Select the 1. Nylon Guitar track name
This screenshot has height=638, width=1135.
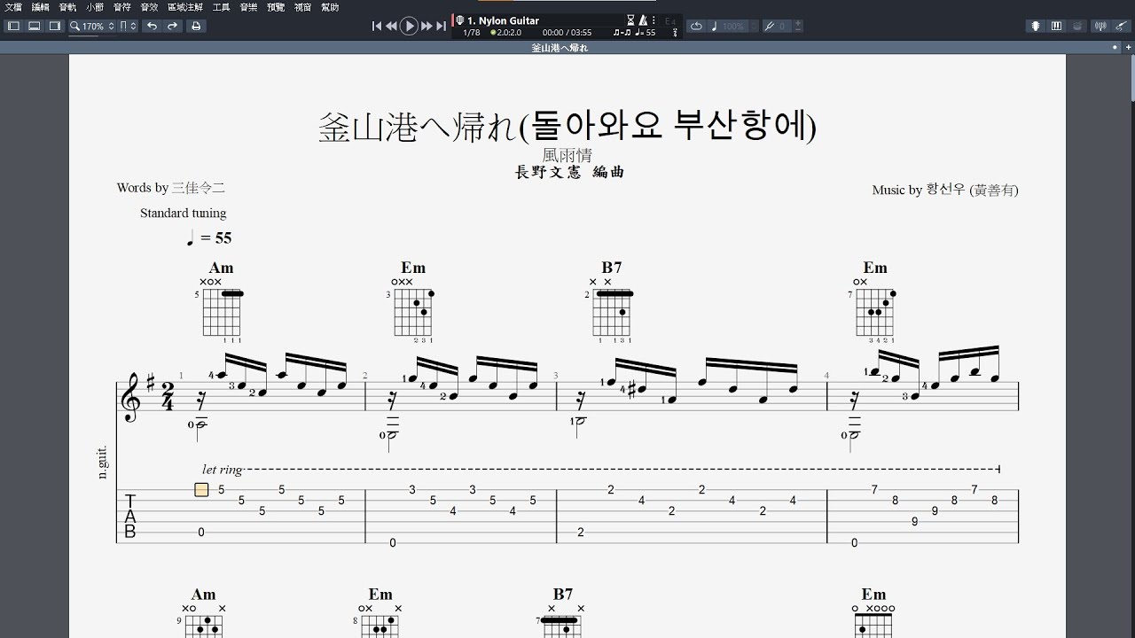(503, 20)
